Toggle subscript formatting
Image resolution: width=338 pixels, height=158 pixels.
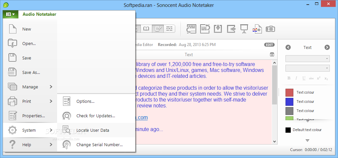click(326, 79)
